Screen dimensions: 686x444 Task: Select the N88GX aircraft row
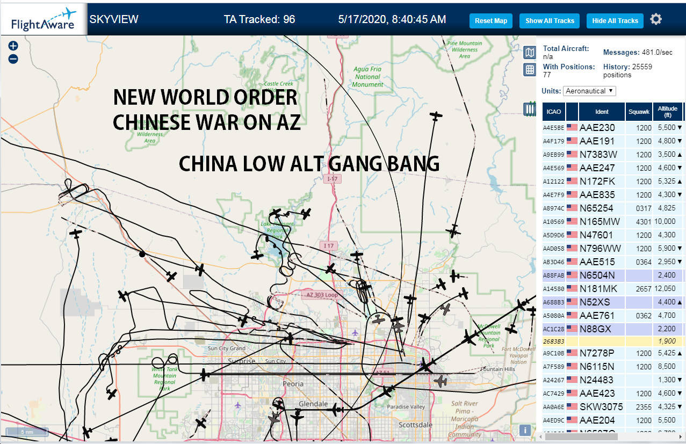pyautogui.click(x=613, y=329)
